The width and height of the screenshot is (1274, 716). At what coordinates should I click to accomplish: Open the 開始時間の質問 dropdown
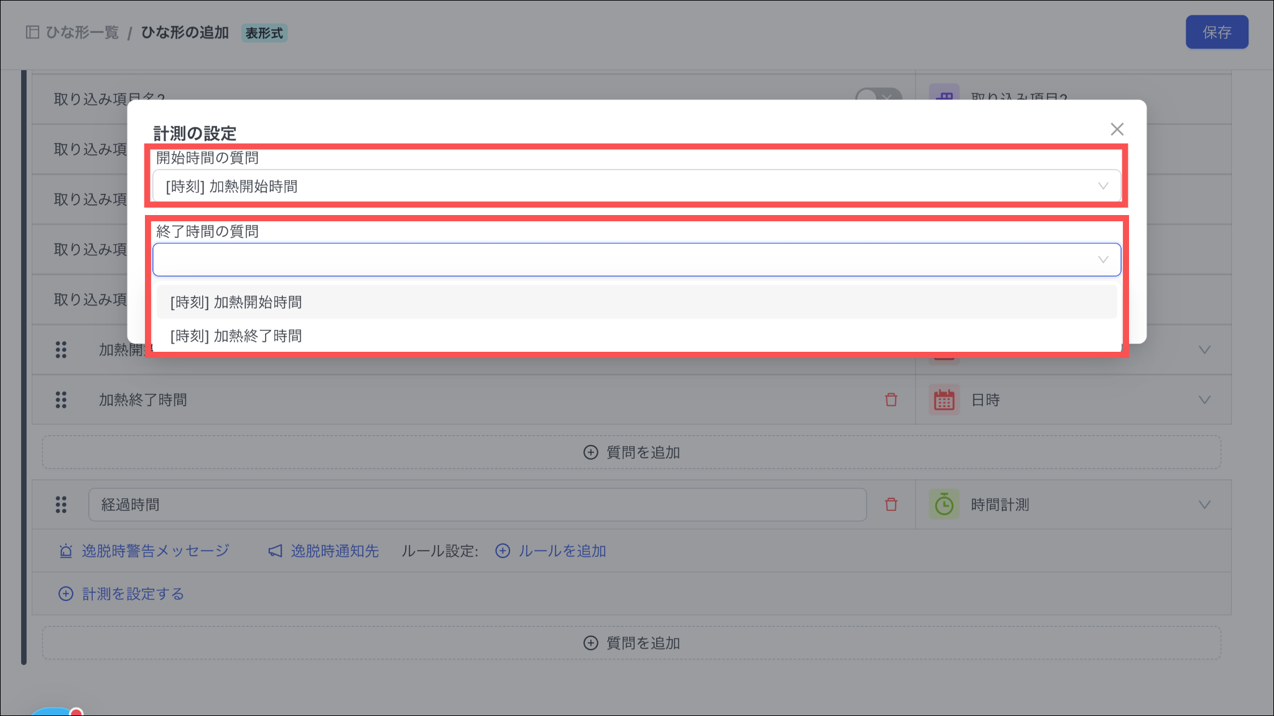[x=636, y=186]
